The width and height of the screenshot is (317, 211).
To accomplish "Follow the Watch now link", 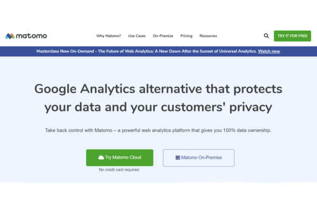I will (x=269, y=51).
